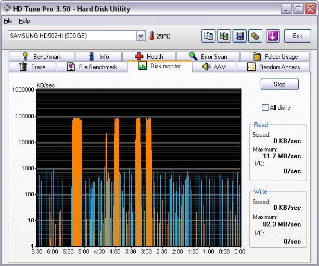Click the Exit button
The width and height of the screenshot is (319, 266).
tap(298, 36)
